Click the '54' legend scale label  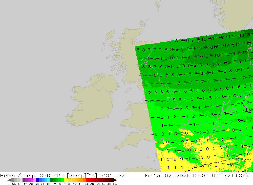tap(115, 184)
